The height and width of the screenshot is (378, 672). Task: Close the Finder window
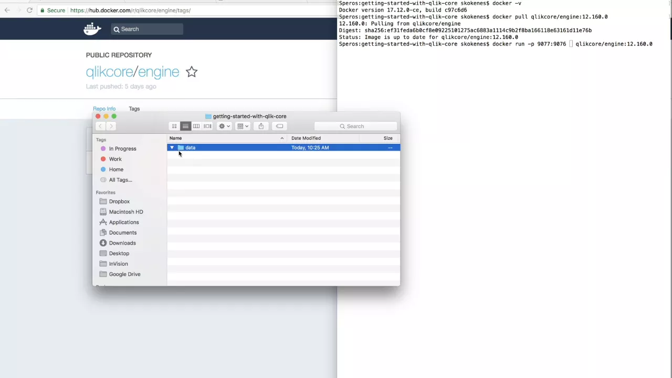pos(98,117)
